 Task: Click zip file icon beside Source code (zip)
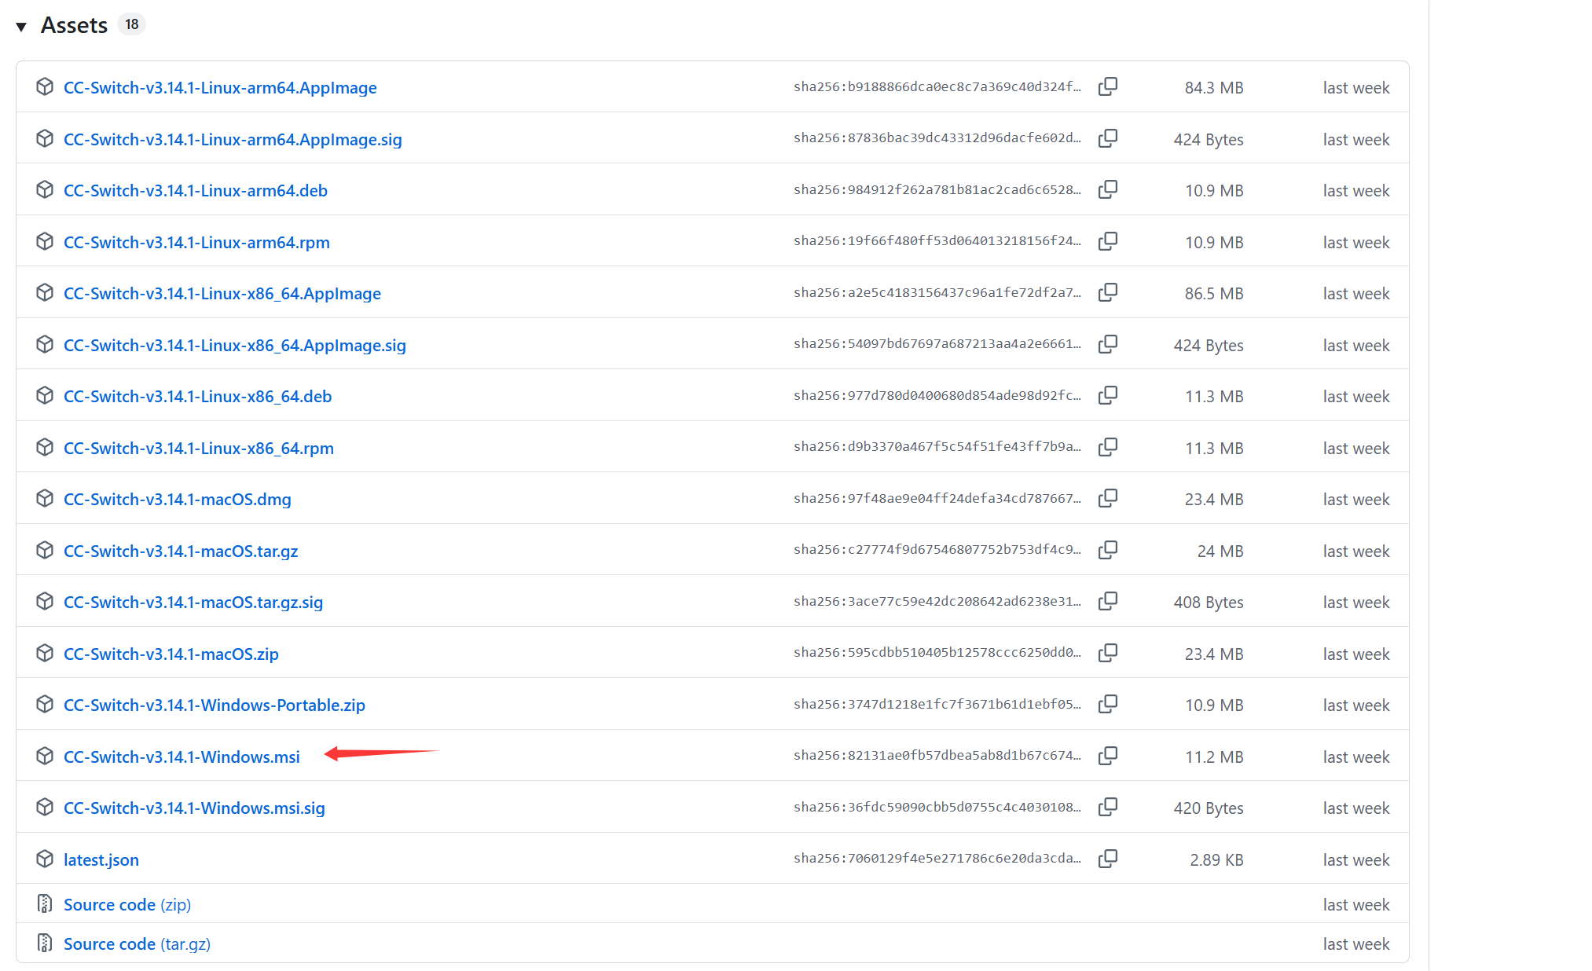point(45,903)
